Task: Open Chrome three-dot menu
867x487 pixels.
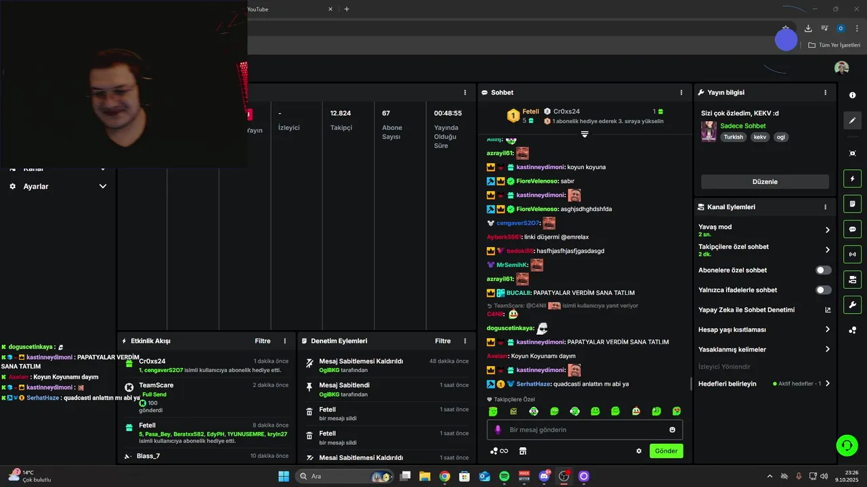Action: click(857, 28)
